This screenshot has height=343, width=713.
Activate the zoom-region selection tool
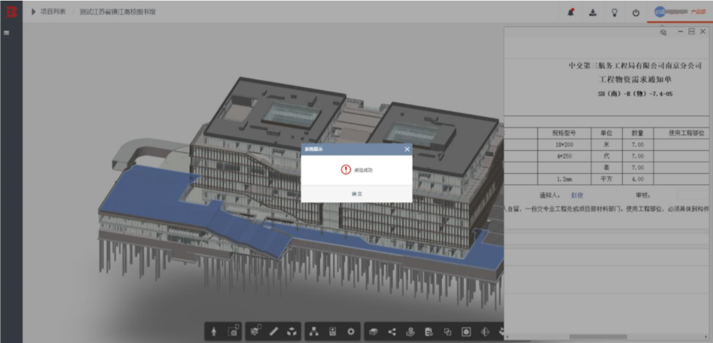coord(233,331)
